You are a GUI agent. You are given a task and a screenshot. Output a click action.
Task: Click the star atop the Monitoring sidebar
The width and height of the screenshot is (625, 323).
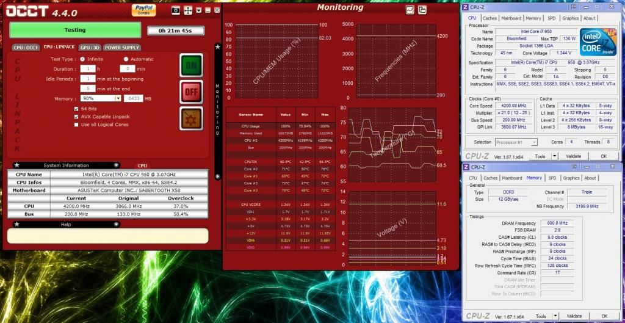218,46
